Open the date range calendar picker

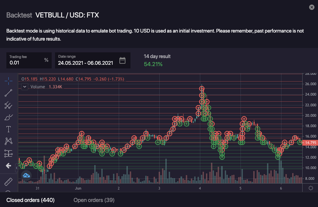(x=122, y=60)
